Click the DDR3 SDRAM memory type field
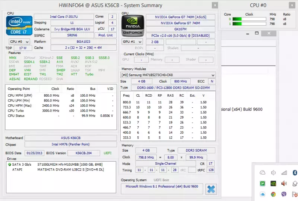 point(196,150)
